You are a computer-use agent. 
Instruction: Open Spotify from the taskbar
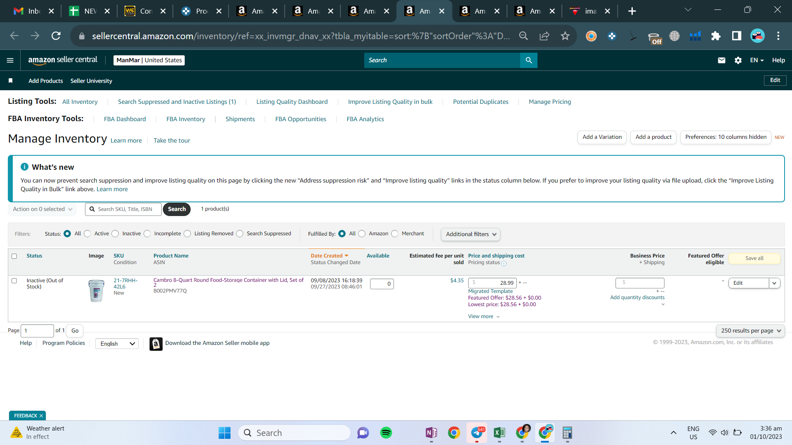pyautogui.click(x=386, y=433)
